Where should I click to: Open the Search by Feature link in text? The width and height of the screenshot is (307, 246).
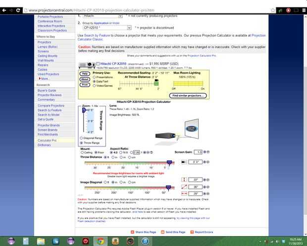click(x=97, y=36)
